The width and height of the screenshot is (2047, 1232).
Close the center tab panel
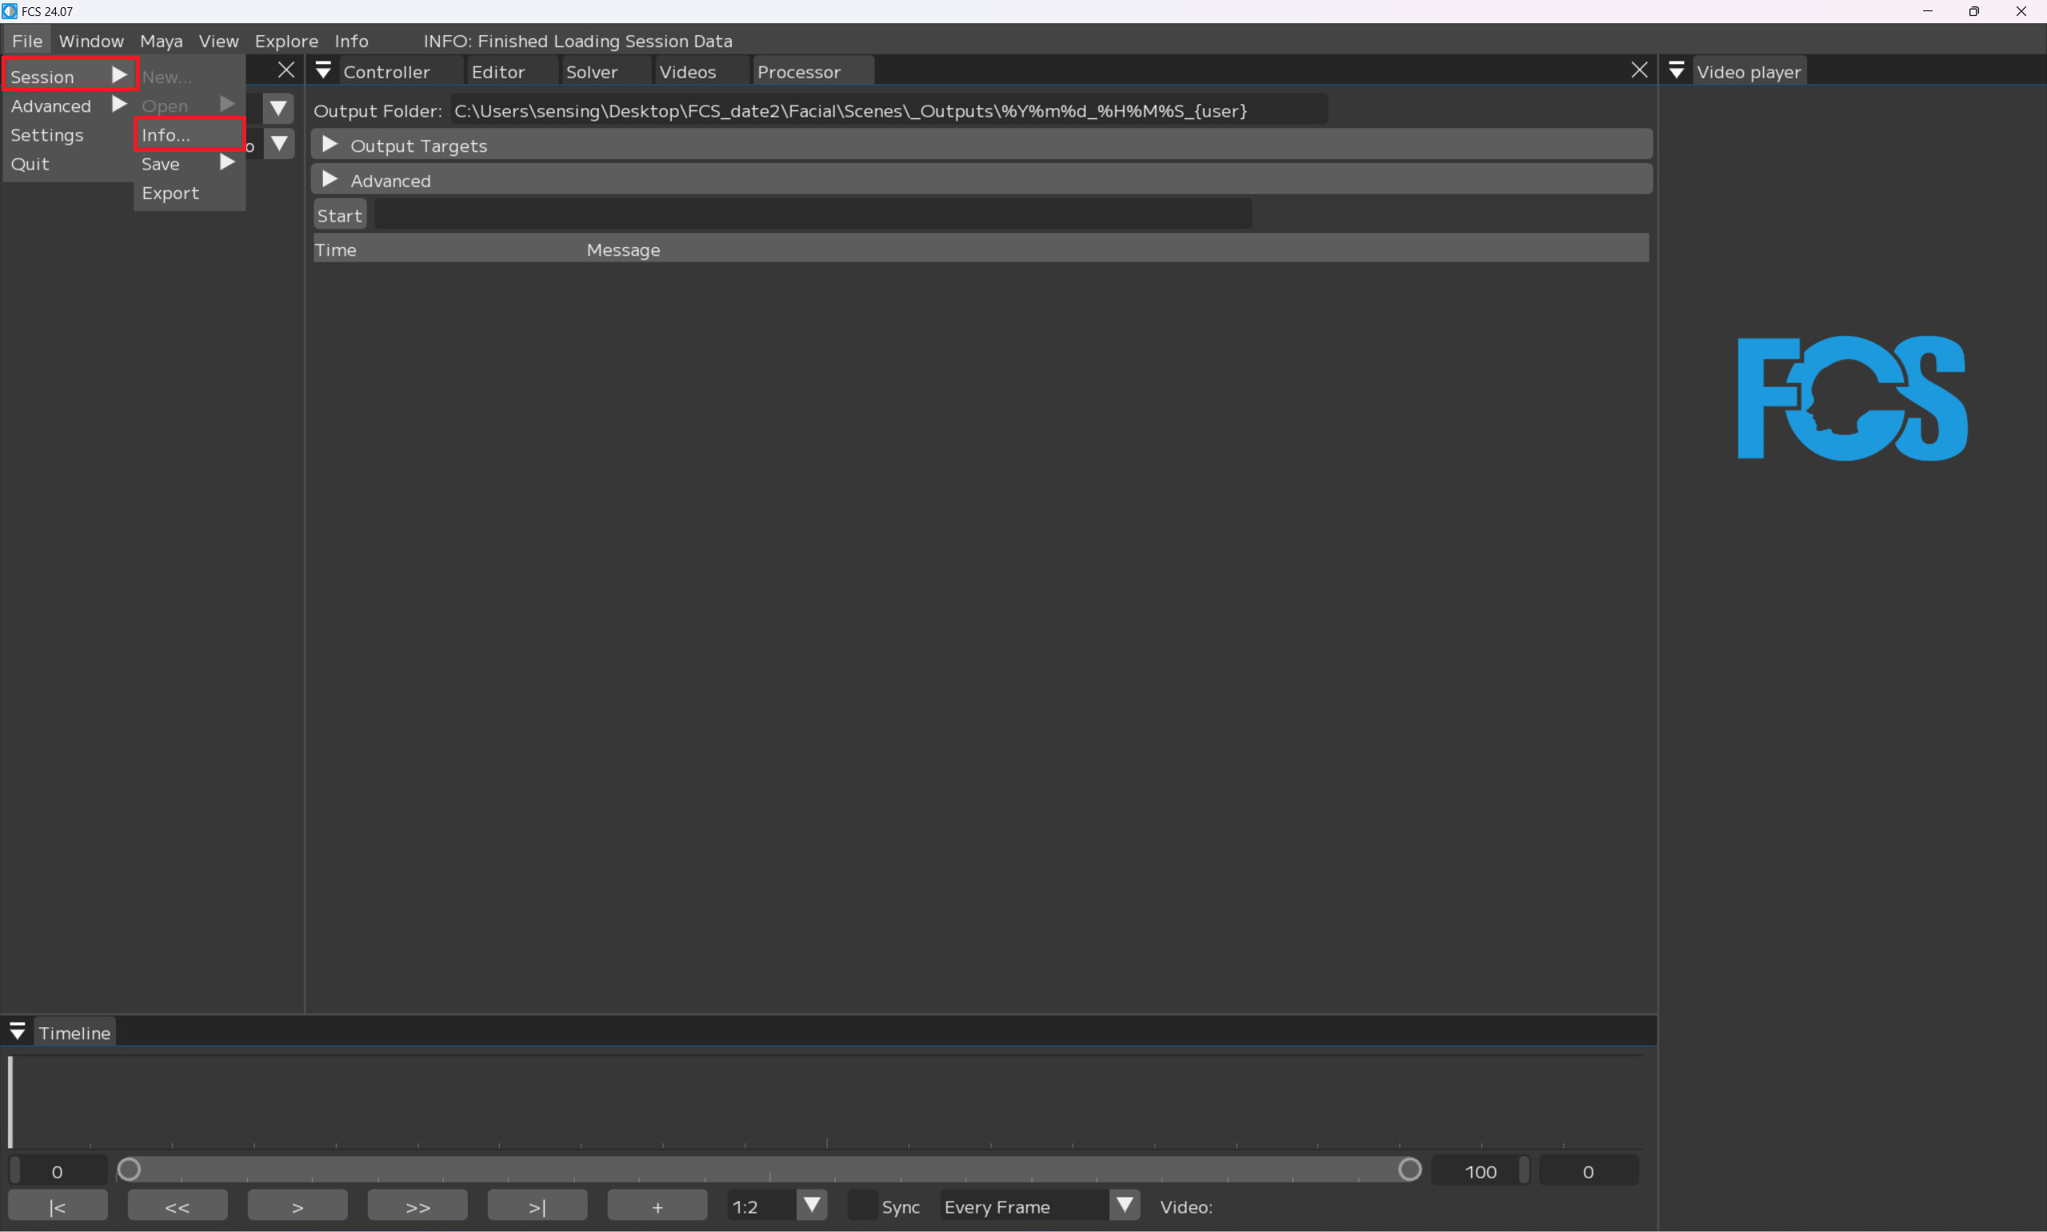point(1638,70)
